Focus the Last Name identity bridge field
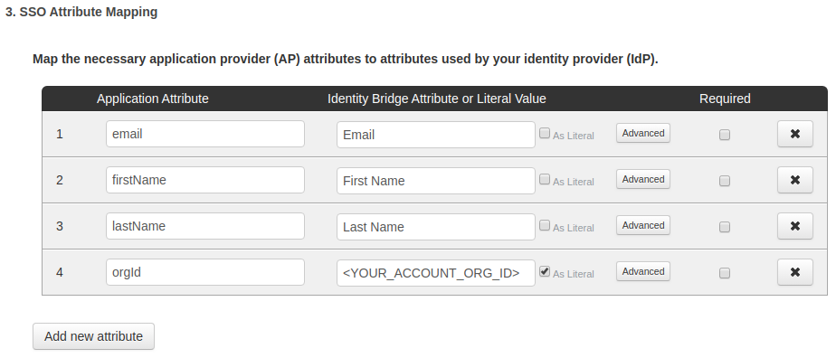The image size is (836, 358). (x=436, y=227)
